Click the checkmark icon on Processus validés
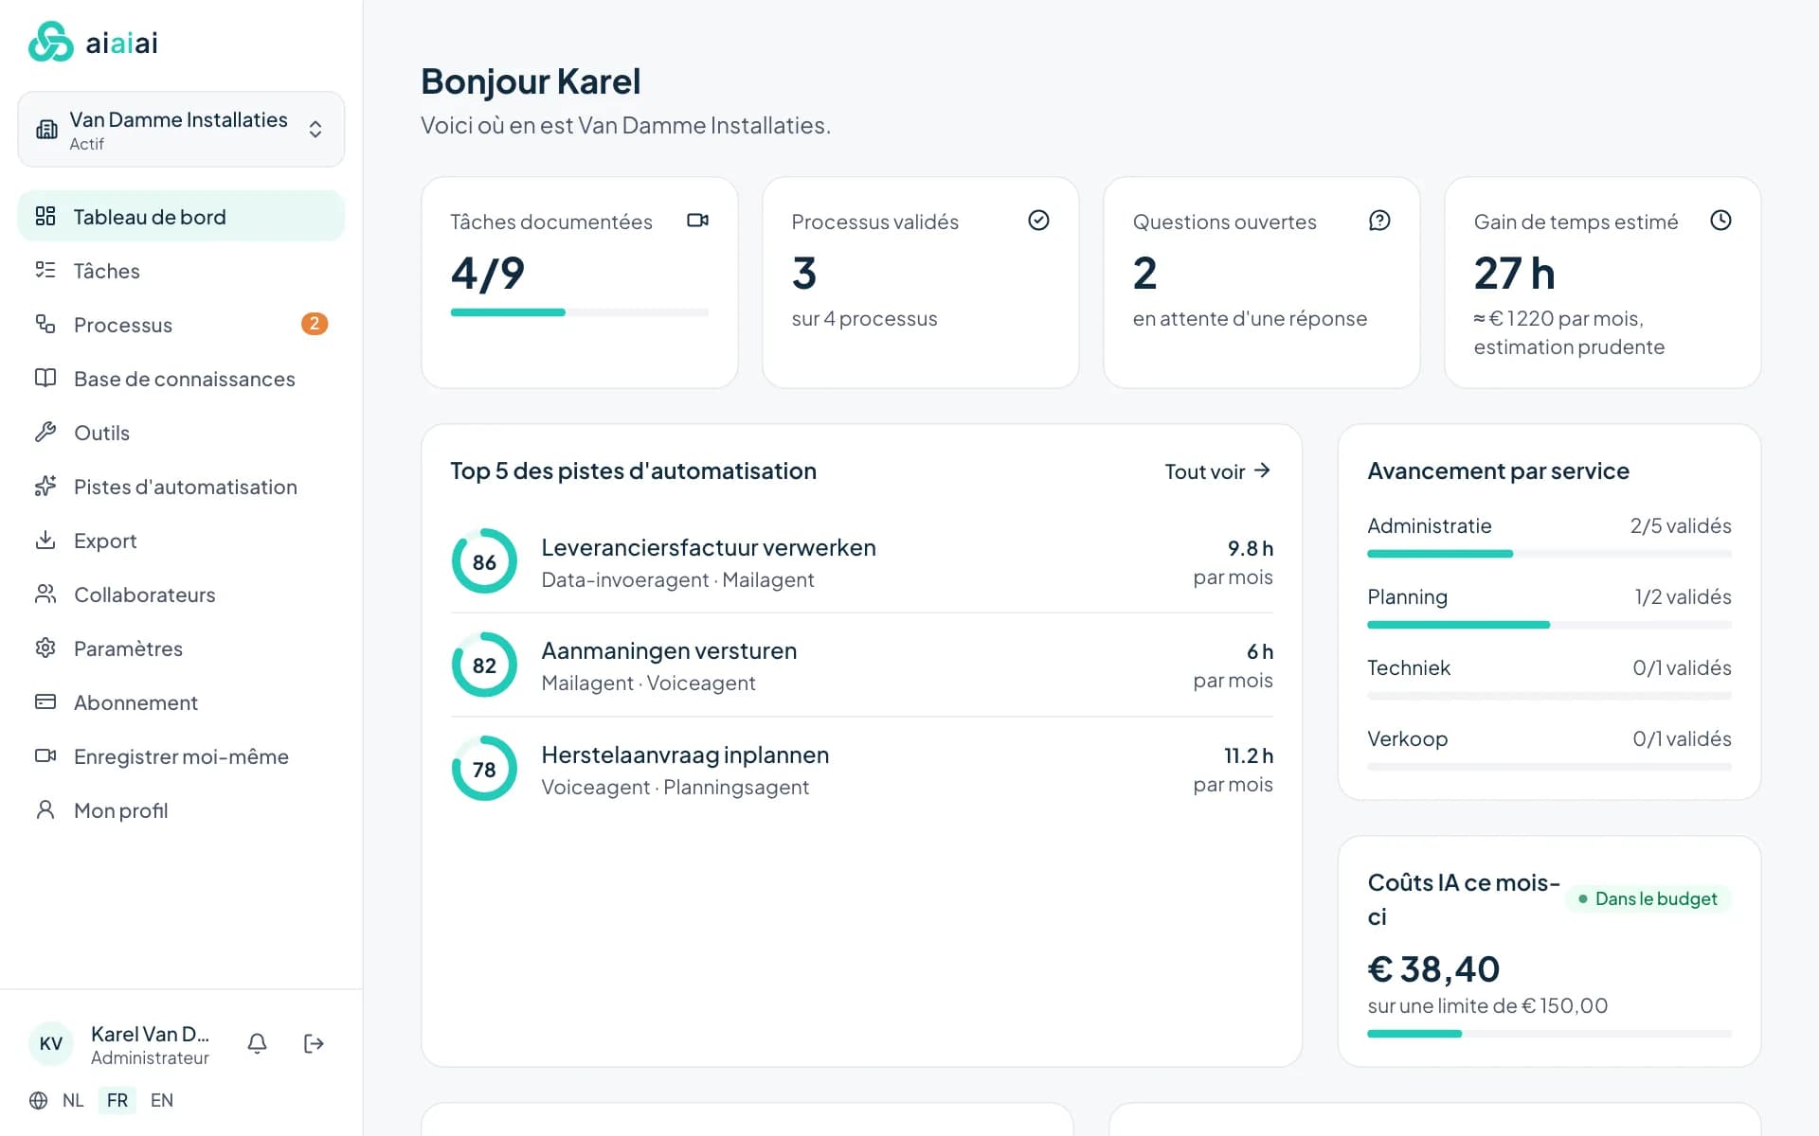Image resolution: width=1819 pixels, height=1136 pixels. [x=1038, y=221]
